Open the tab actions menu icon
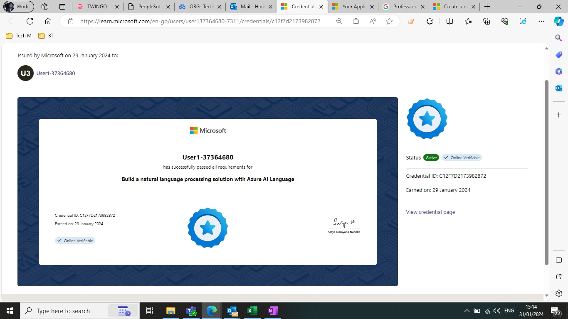The image size is (568, 319). coord(62,7)
